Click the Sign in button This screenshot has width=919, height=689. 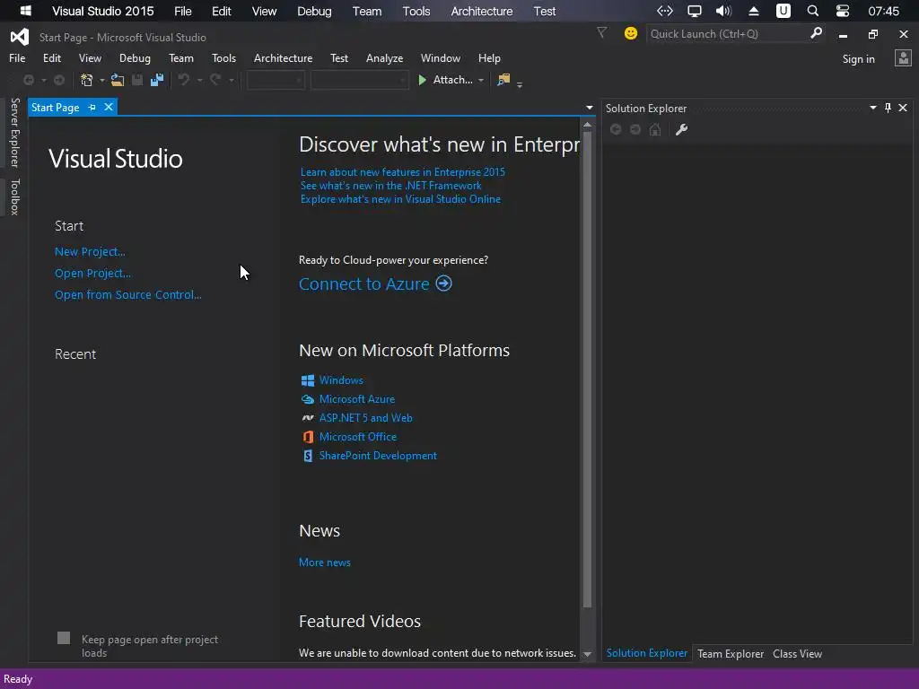[x=858, y=58]
